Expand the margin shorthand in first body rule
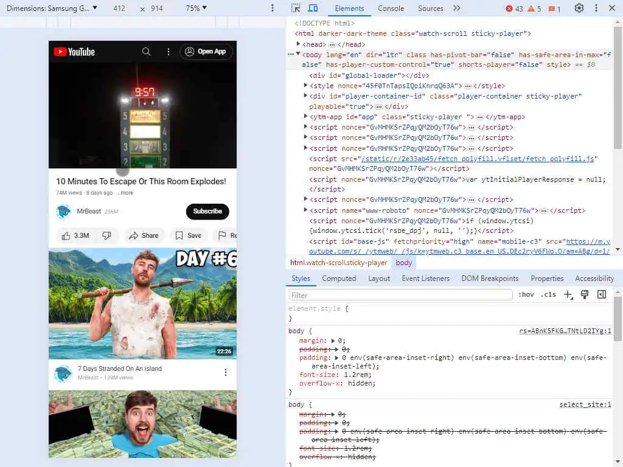 333,341
